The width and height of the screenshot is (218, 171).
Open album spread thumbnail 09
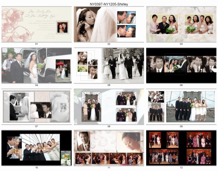pyautogui.click(x=181, y=107)
